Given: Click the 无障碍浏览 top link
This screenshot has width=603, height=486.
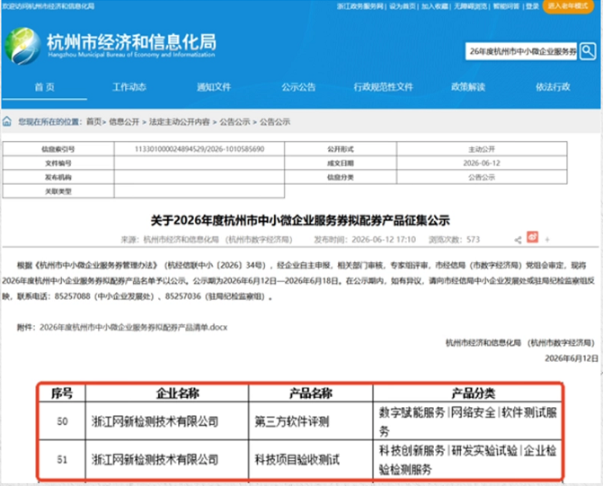Looking at the screenshot, I should click(470, 6).
